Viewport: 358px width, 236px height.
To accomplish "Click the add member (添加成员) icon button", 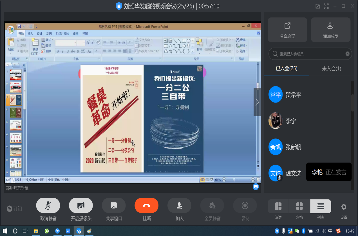I will pyautogui.click(x=330, y=29).
